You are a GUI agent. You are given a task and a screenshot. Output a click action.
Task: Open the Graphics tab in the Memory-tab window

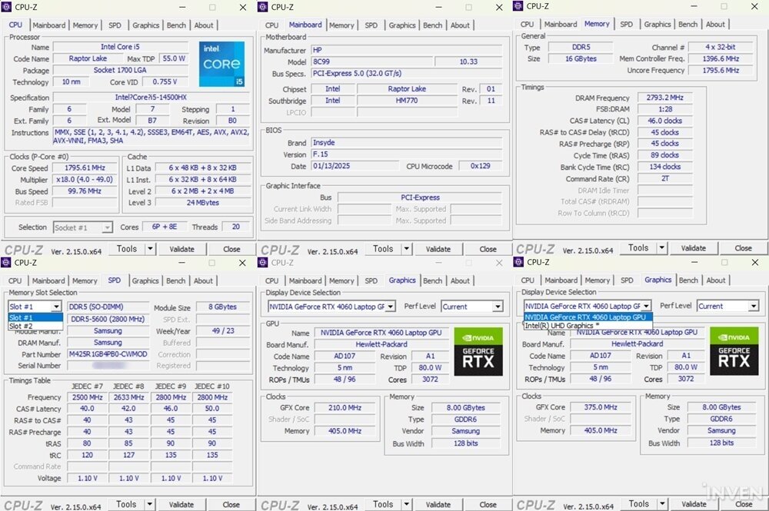coord(657,24)
